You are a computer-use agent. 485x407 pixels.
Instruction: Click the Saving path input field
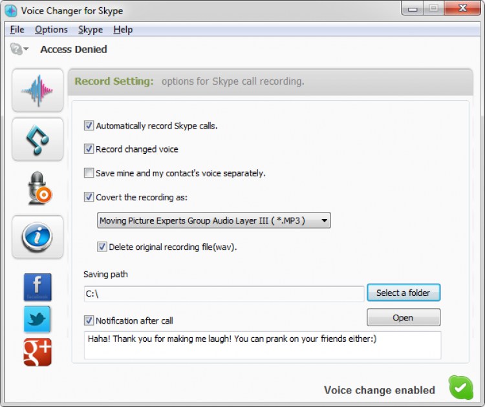pos(224,293)
